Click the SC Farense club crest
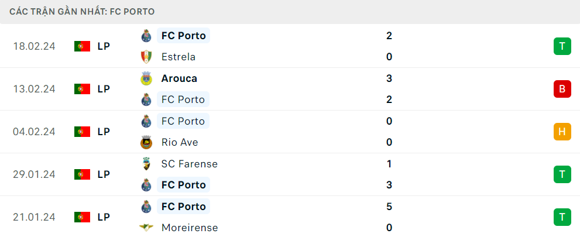 (x=146, y=164)
